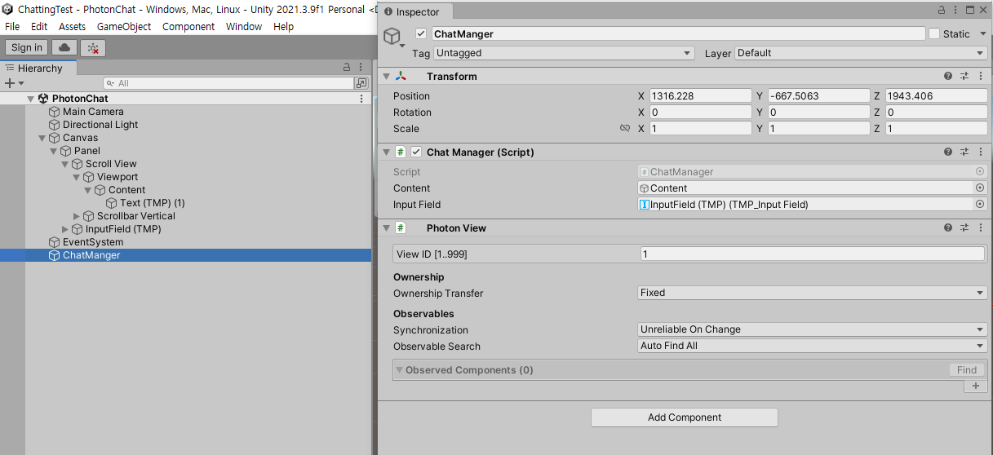
Task: Click the Unity logo icon next to PhotonChat scene
Action: [x=44, y=99]
